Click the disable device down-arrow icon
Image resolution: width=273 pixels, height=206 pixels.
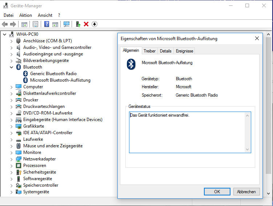[95, 24]
